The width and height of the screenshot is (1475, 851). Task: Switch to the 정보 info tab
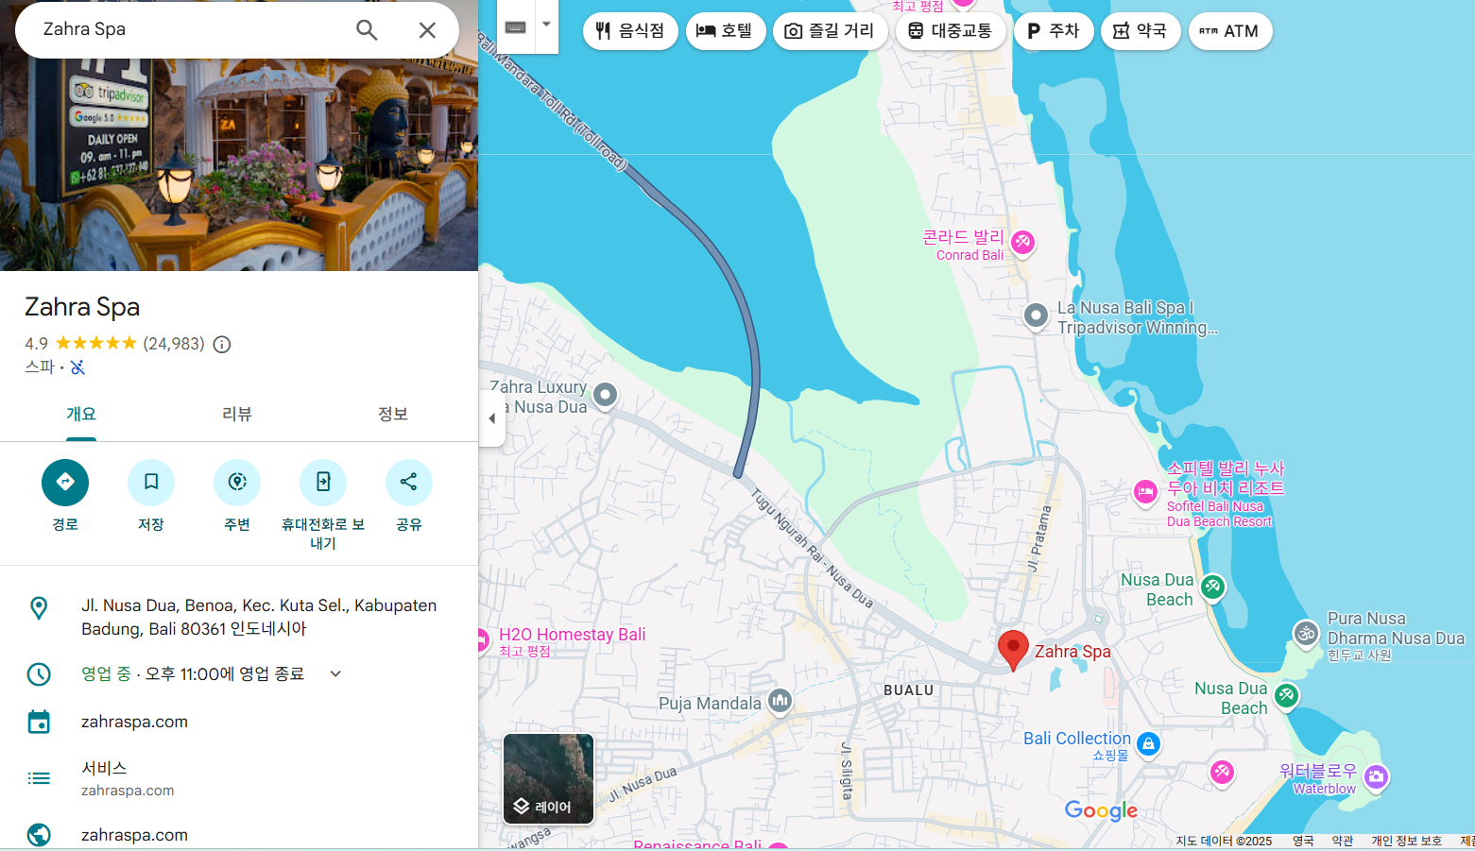tap(393, 415)
